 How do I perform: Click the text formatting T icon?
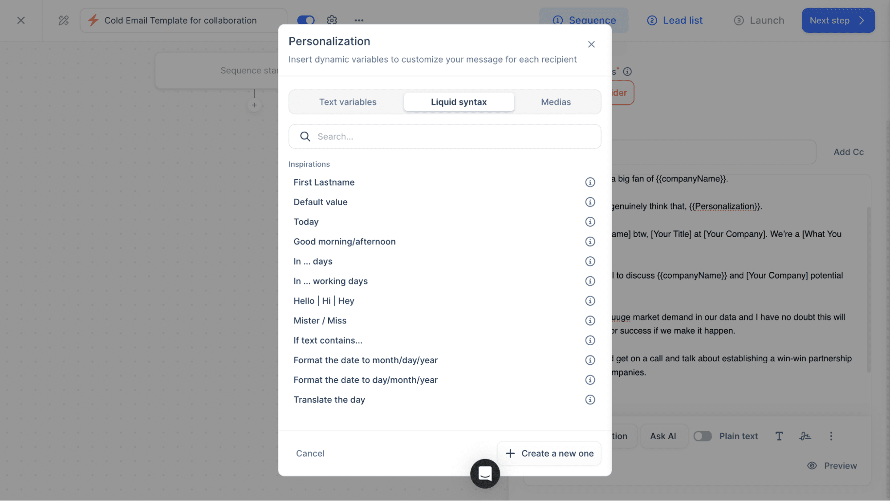coord(779,436)
